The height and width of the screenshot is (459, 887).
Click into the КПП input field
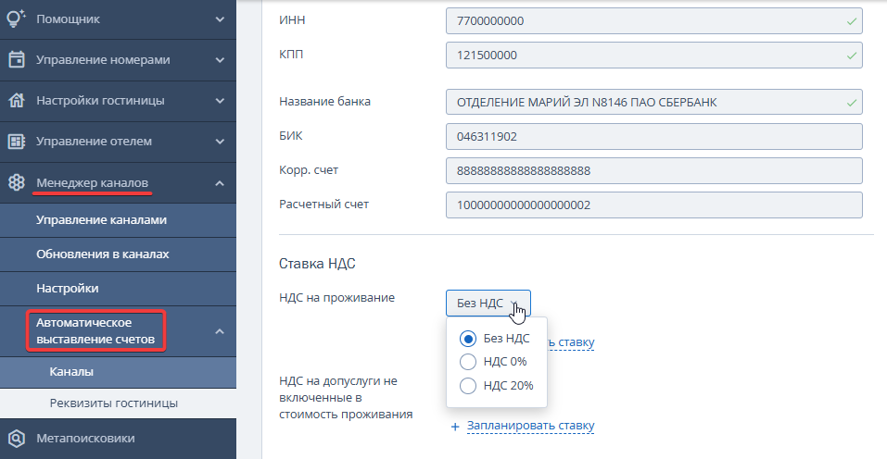click(x=654, y=56)
